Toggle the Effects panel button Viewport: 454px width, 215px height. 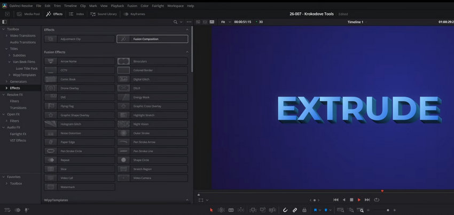pyautogui.click(x=54, y=14)
